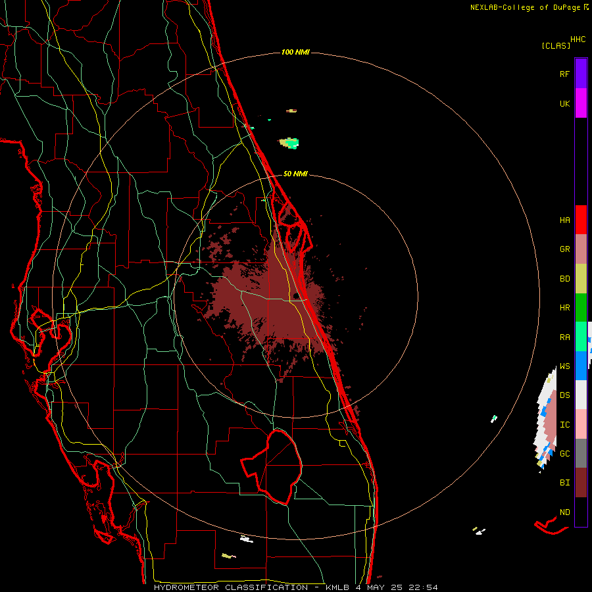The height and width of the screenshot is (592, 592).
Task: Click the RA bright green legend swatch
Action: coord(581,337)
